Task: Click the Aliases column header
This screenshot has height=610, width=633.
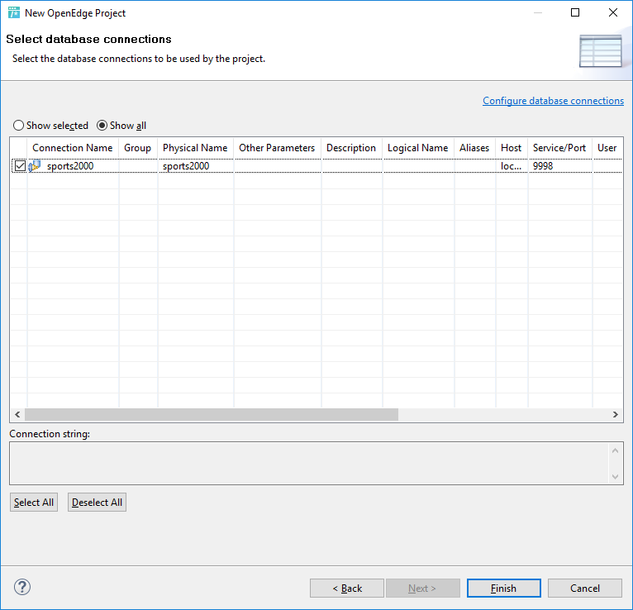Action: 474,148
